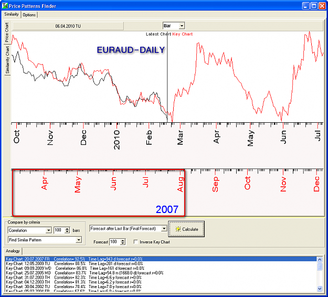328x297 pixels.
Task: Click the 2010 marker on the timeline
Action: pyautogui.click(x=117, y=140)
